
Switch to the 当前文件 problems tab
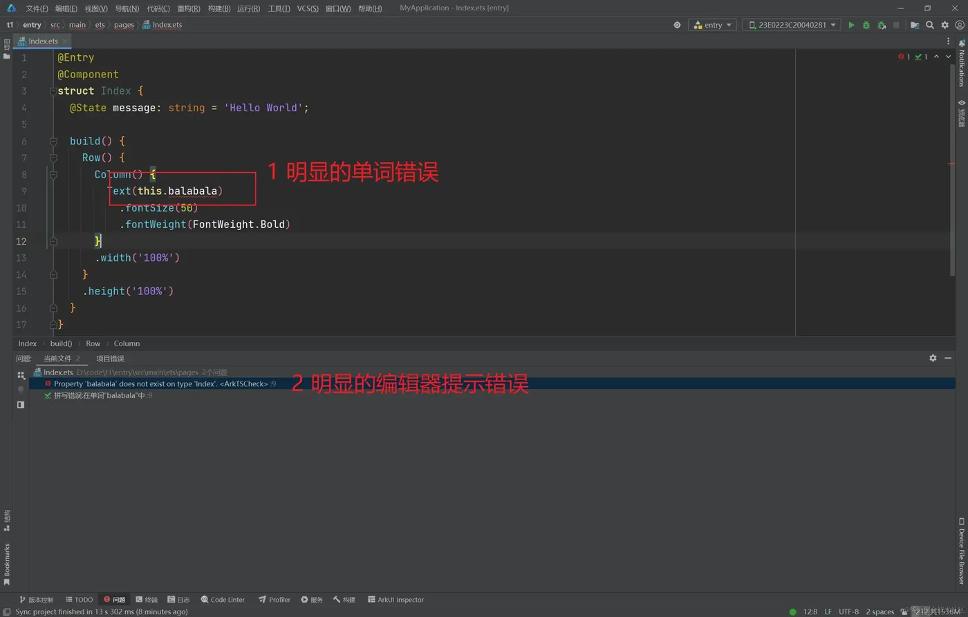pyautogui.click(x=62, y=359)
